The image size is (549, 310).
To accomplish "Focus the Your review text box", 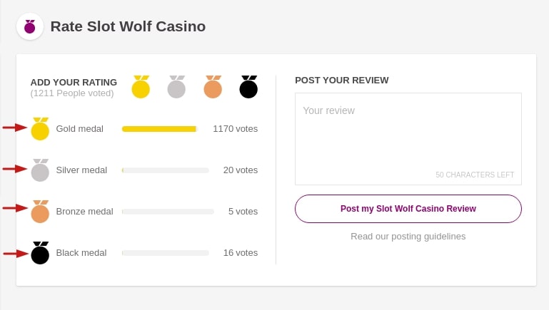I will 408,138.
